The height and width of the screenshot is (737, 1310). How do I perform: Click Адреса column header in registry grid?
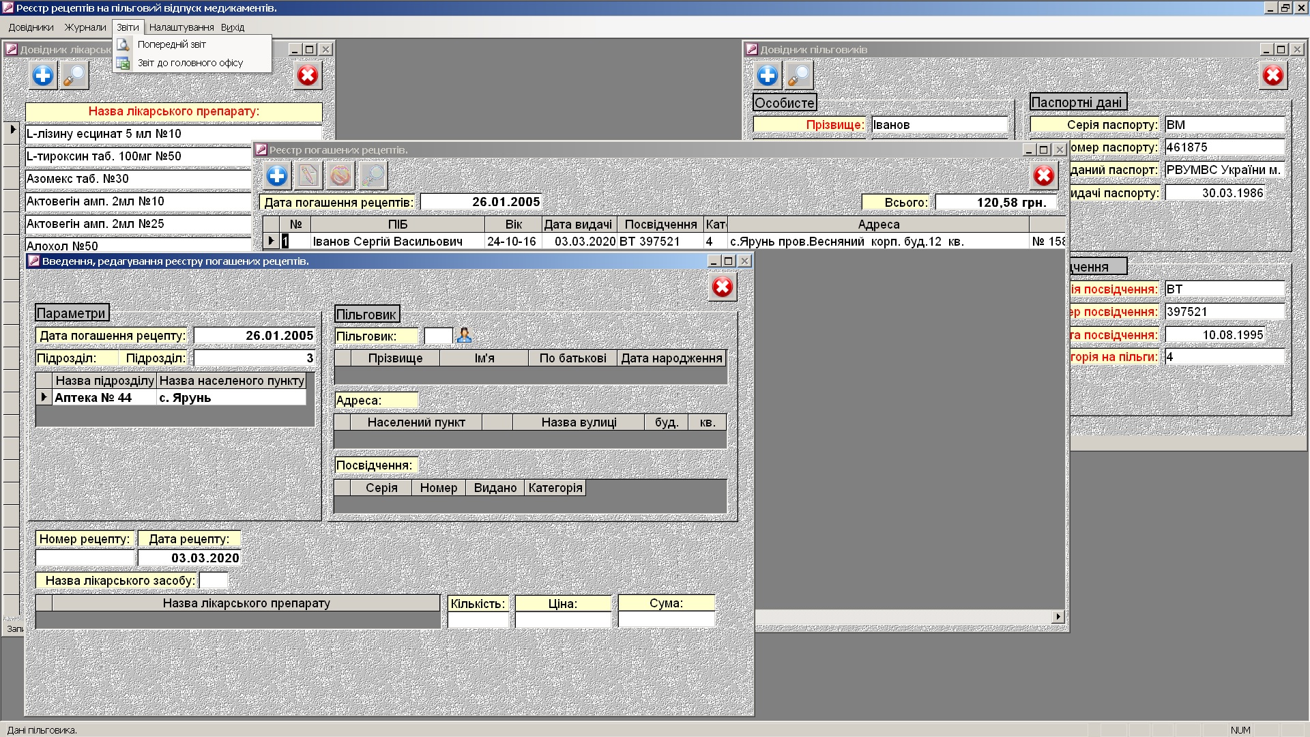coord(879,225)
